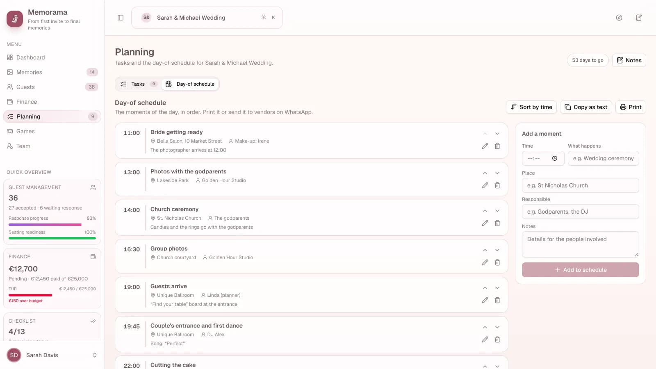Screen dimensions: 656x369
Task: Click the Time input field
Action: tap(543, 158)
